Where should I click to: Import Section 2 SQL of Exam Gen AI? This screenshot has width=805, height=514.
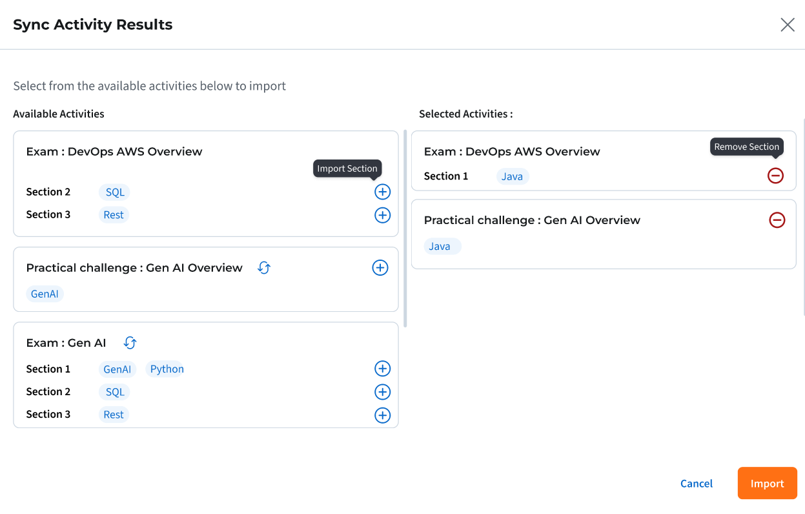382,392
